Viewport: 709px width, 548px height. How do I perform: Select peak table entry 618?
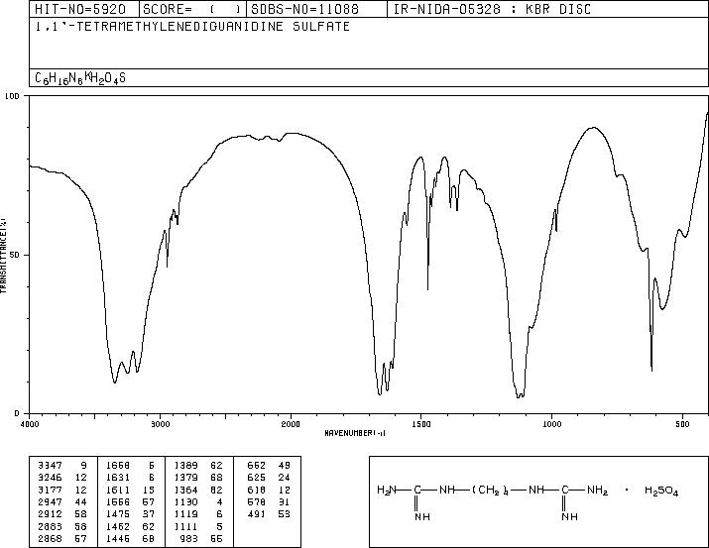[257, 490]
